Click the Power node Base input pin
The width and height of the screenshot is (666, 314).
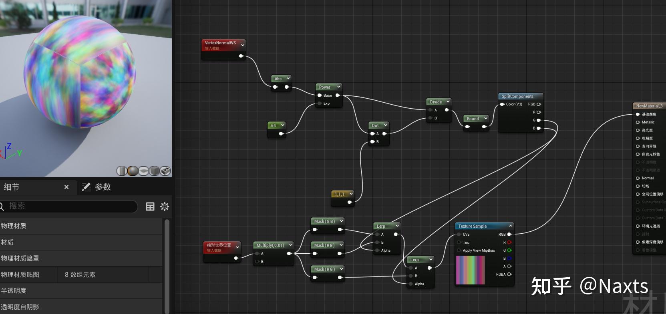pos(320,95)
